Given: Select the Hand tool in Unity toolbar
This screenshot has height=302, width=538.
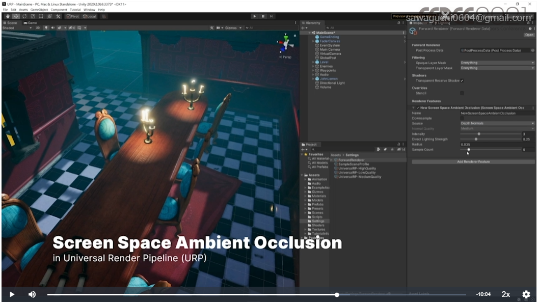Looking at the screenshot, I should coord(8,16).
